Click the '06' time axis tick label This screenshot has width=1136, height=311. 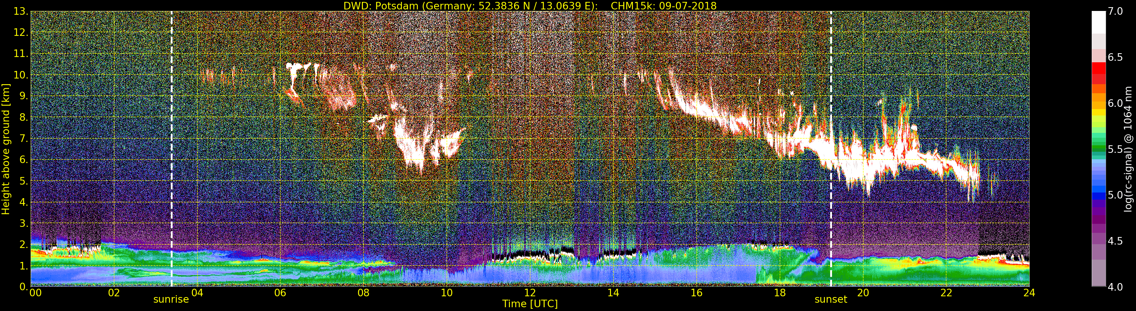(x=280, y=293)
